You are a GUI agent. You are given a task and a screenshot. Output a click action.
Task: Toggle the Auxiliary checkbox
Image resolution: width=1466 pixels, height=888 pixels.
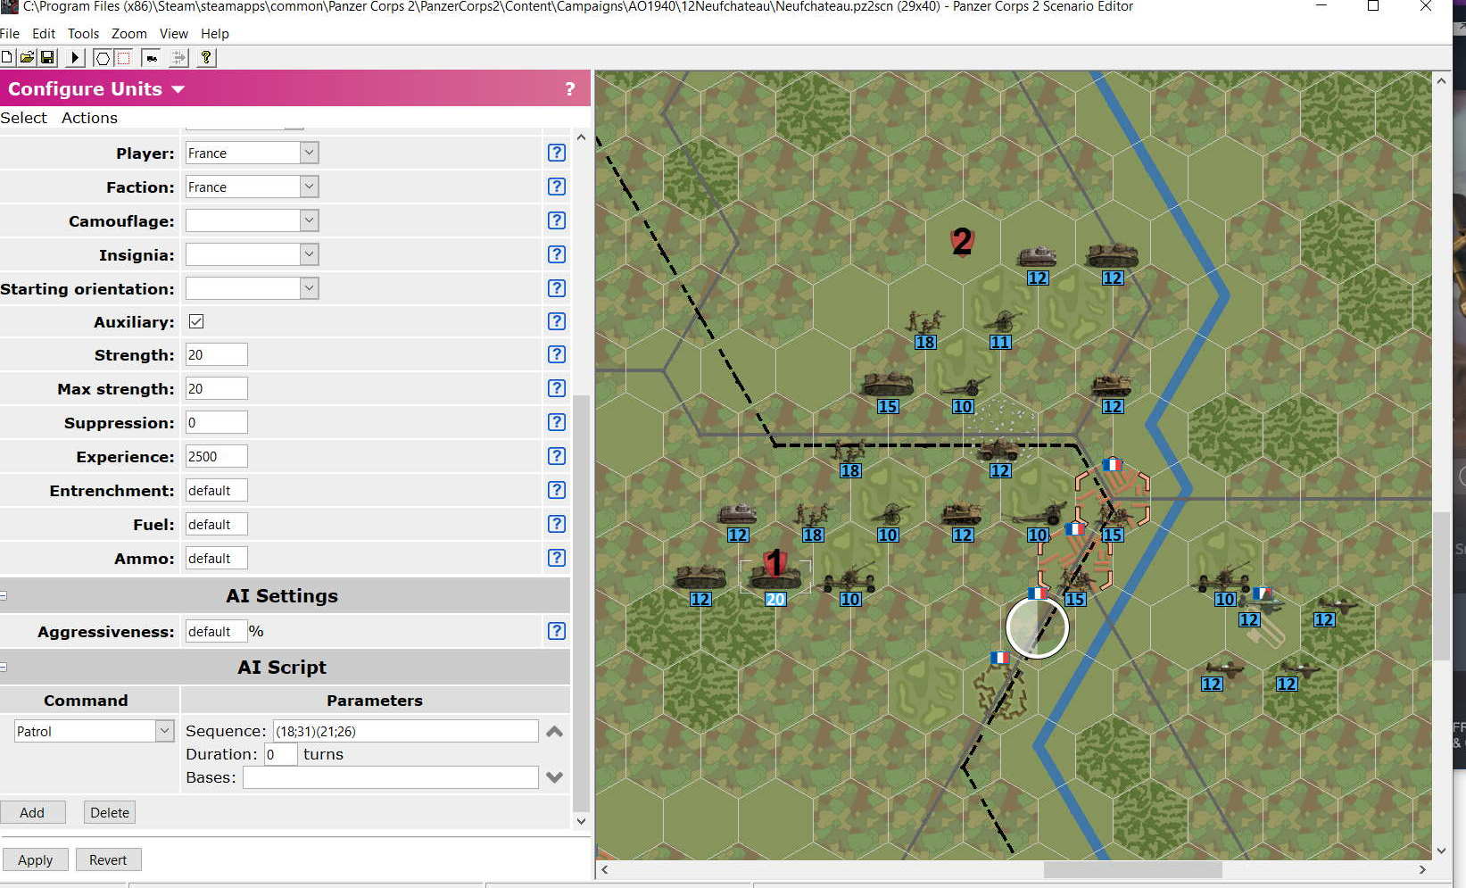[196, 321]
